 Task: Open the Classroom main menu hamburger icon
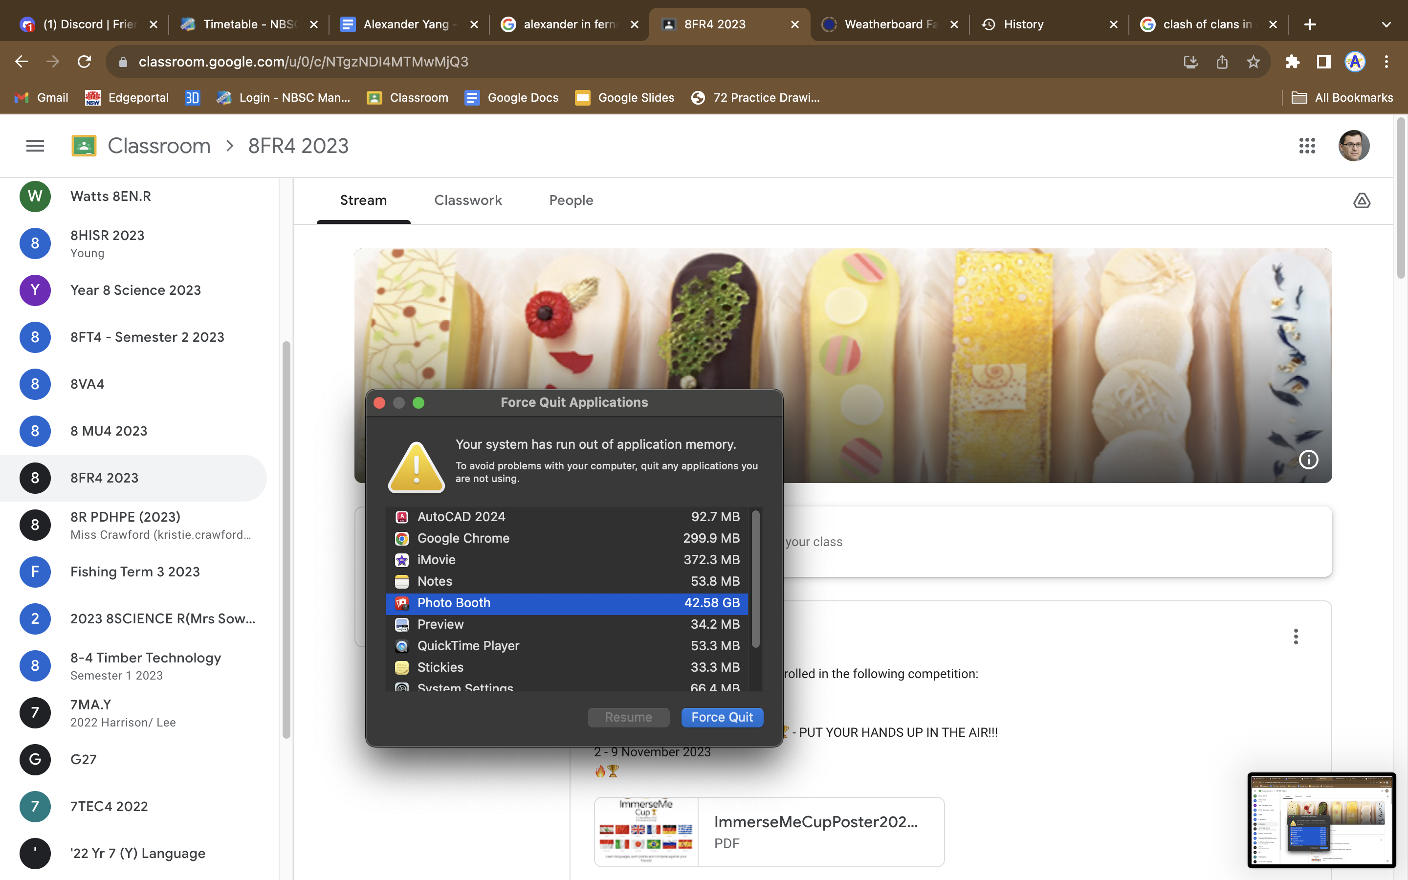pyautogui.click(x=35, y=146)
